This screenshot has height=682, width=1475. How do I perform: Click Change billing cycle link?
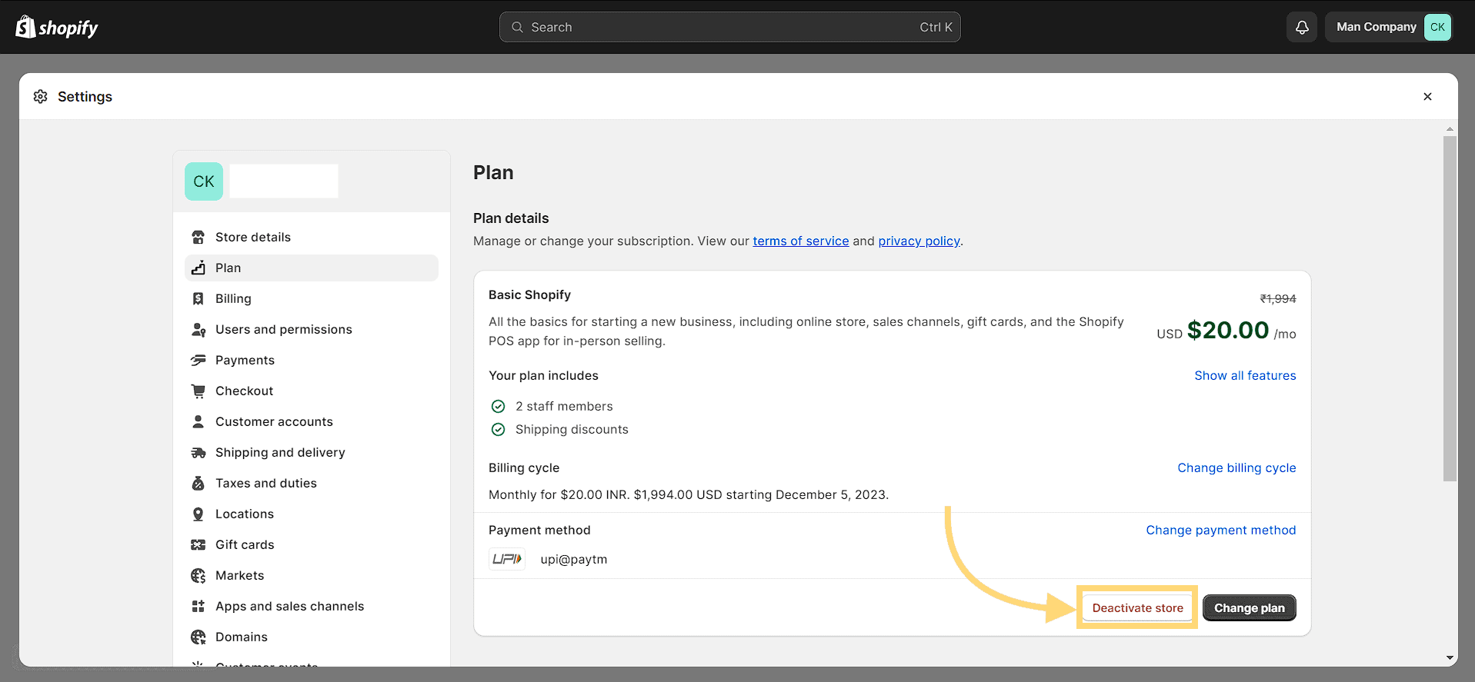tap(1236, 467)
